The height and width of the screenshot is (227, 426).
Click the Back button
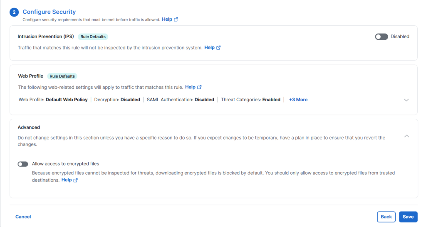386,217
